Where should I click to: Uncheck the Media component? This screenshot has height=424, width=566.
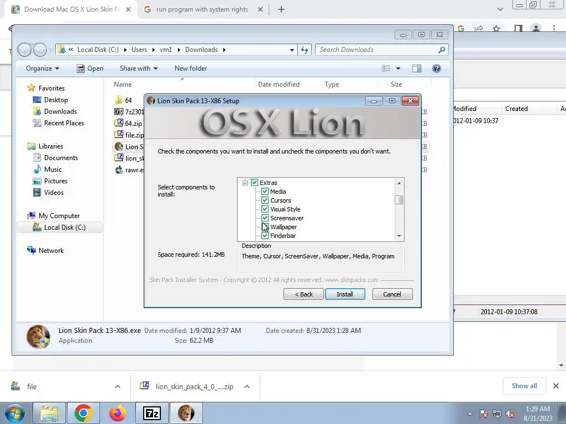(265, 192)
